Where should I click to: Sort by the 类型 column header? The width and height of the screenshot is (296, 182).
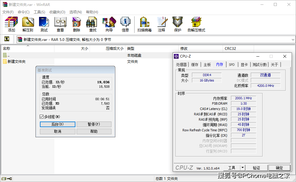[152, 48]
